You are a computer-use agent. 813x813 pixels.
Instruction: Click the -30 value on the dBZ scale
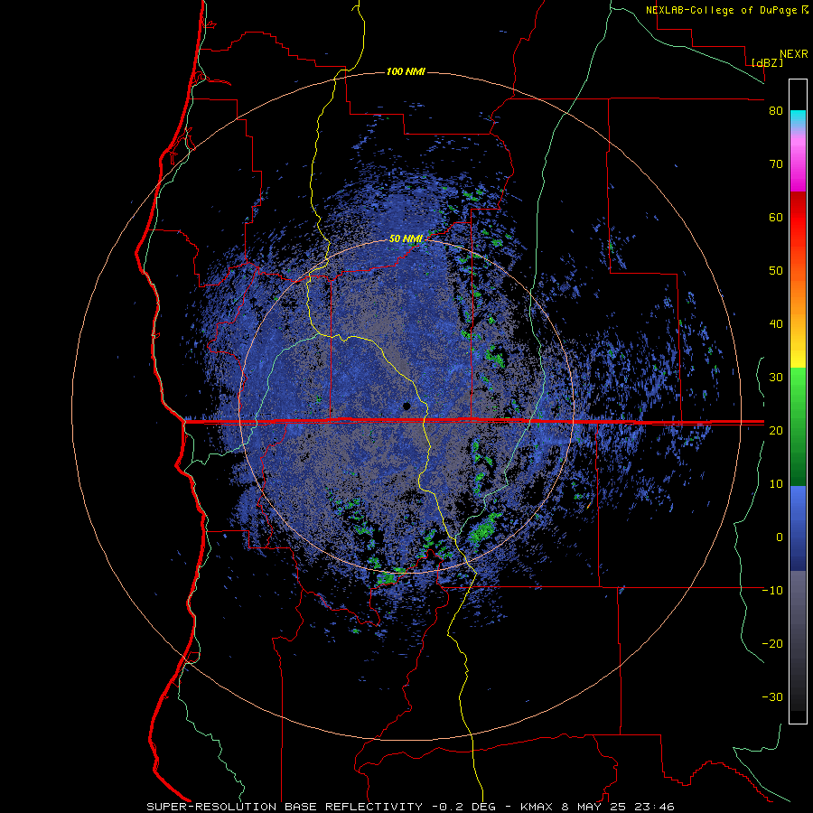tap(772, 697)
